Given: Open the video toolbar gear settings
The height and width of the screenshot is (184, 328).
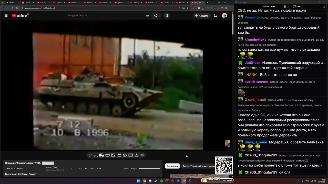Looking at the screenshot, I should (142, 155).
